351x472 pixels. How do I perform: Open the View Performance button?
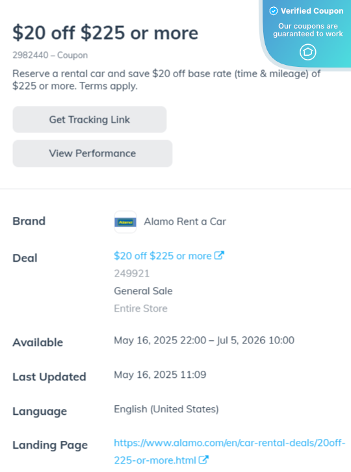tap(92, 153)
